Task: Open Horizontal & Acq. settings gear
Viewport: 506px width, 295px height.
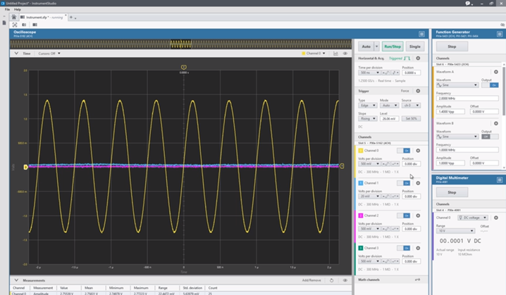Action: (418, 58)
